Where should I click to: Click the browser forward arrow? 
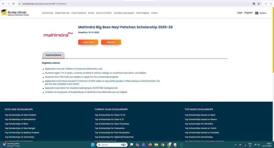tap(8, 4)
